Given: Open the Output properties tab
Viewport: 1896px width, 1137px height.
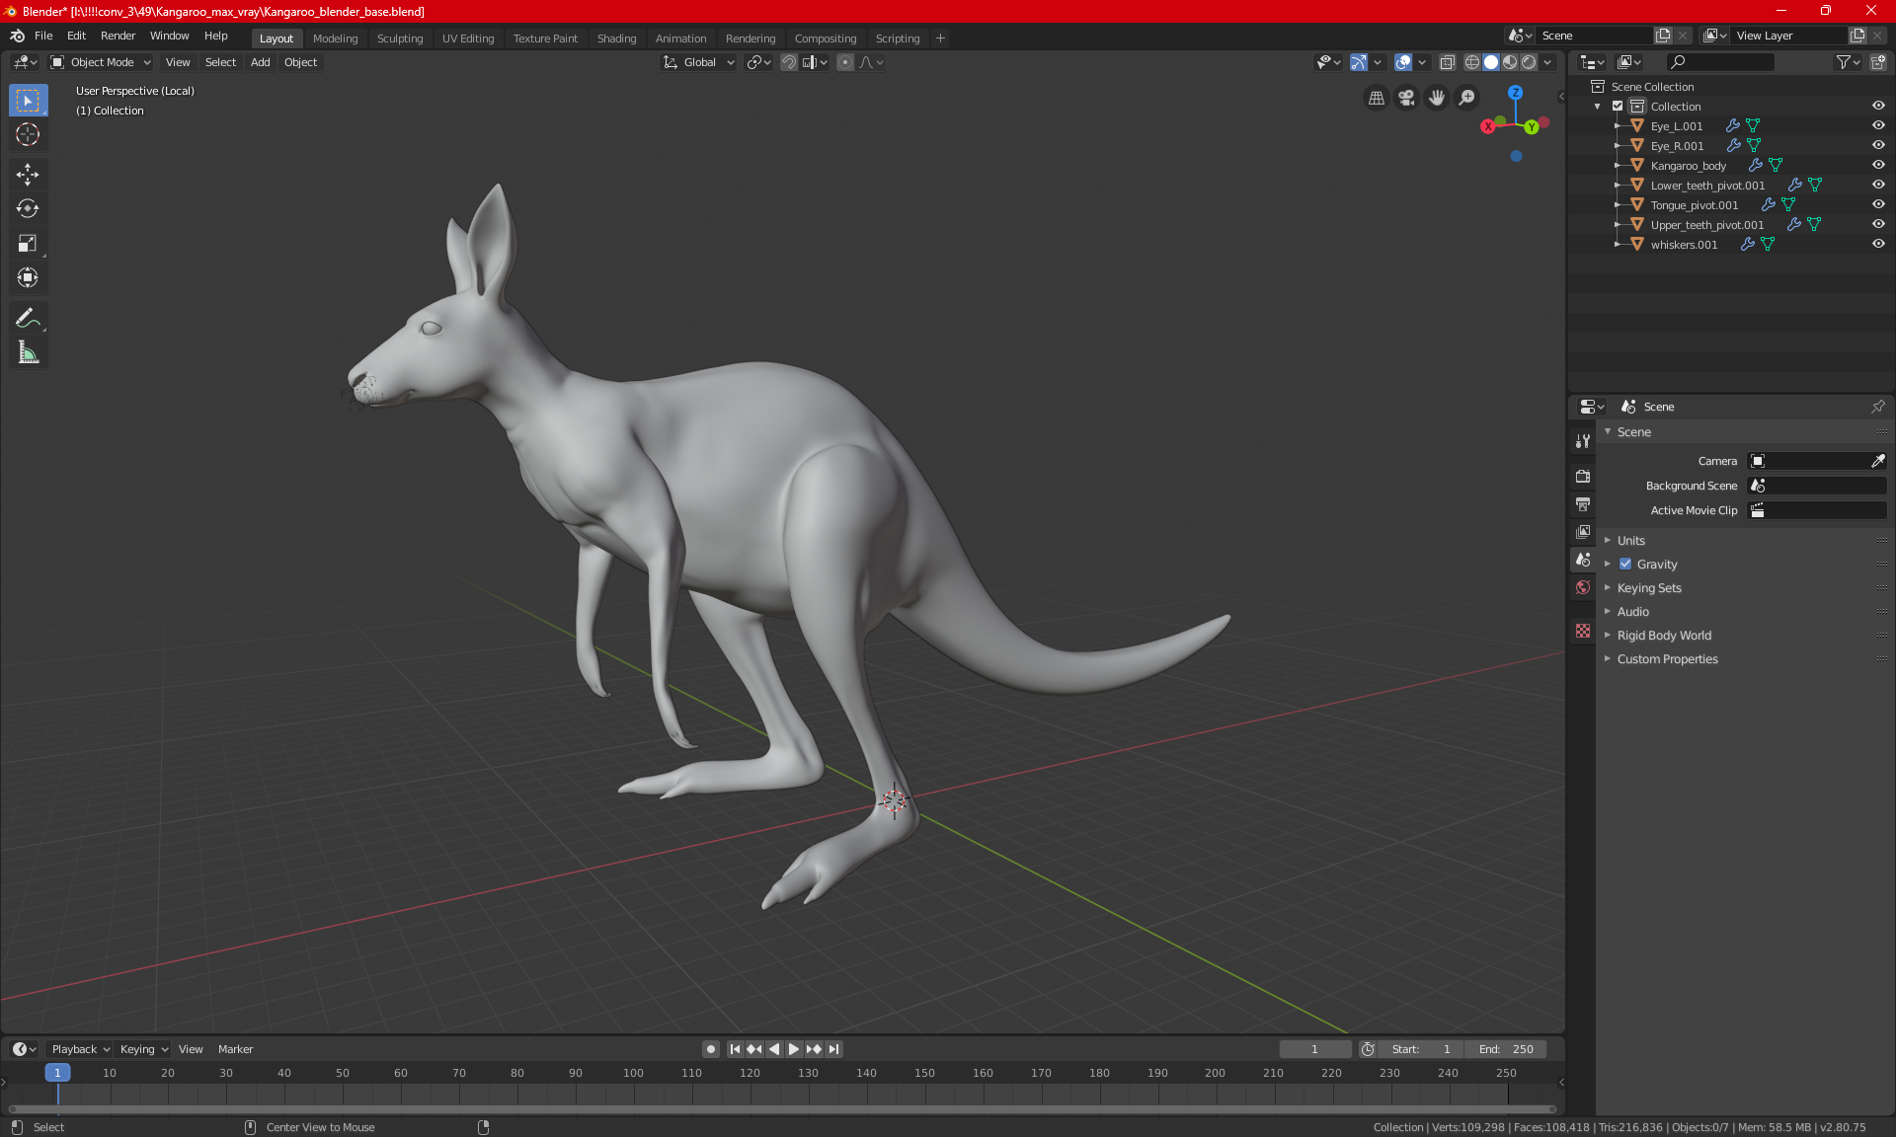Looking at the screenshot, I should tap(1583, 503).
